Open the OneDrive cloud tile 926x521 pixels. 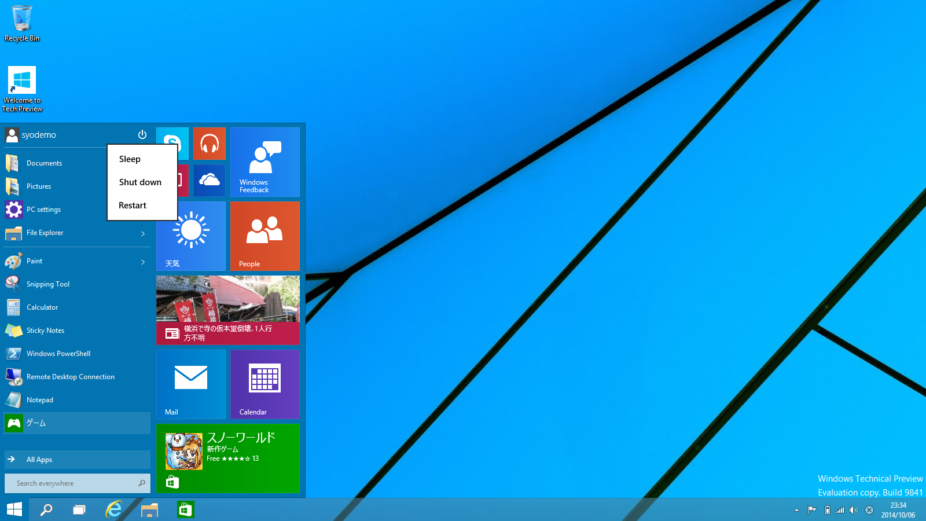[x=210, y=181]
